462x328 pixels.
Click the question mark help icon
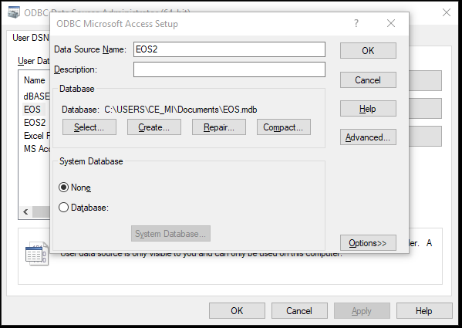[x=356, y=23]
